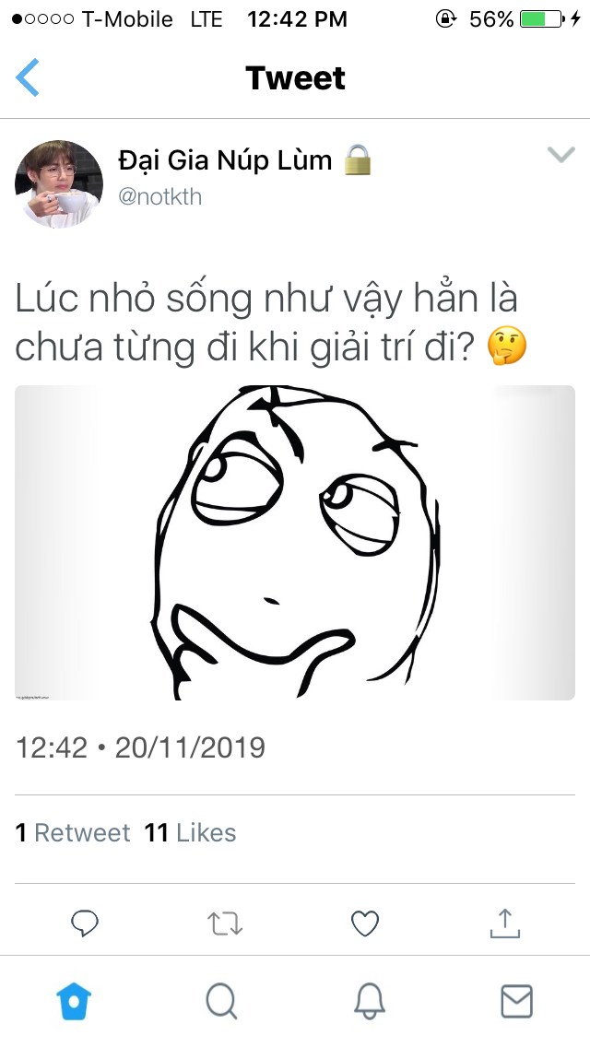View the thinking meme face image
Viewport: 590px width, 1047px height.
point(295,542)
